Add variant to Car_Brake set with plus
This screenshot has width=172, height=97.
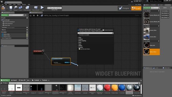coord(159,41)
